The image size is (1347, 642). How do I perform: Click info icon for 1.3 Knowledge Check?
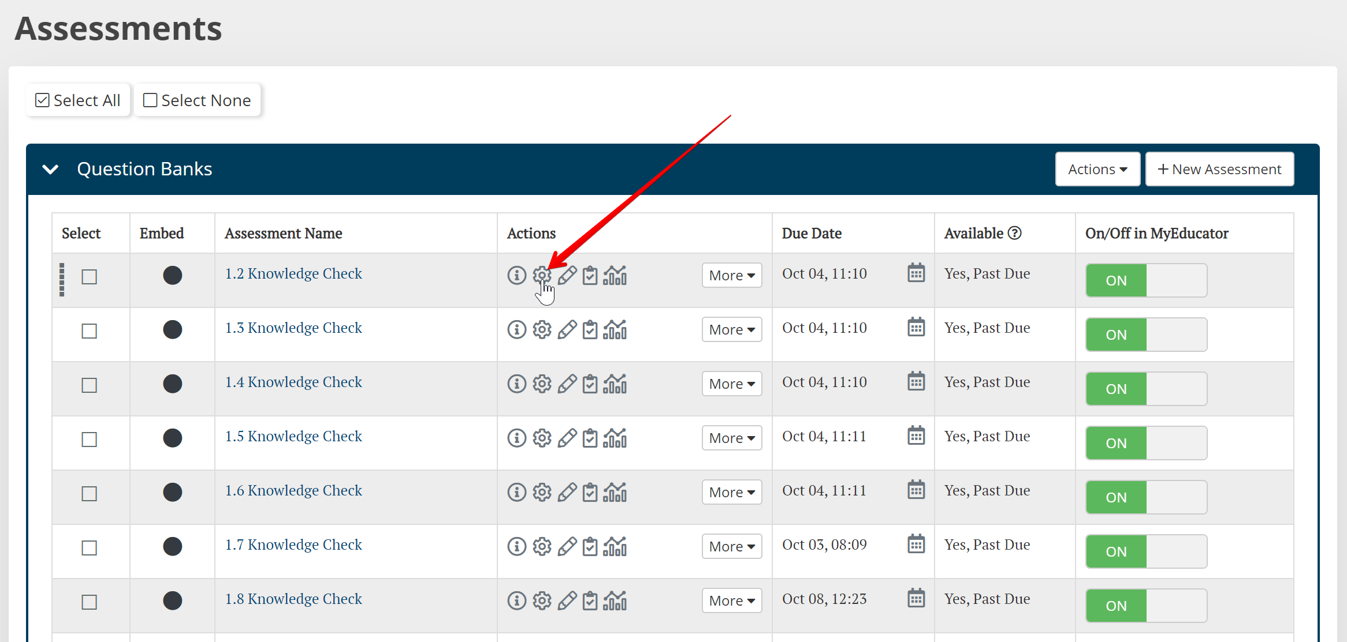pos(516,329)
